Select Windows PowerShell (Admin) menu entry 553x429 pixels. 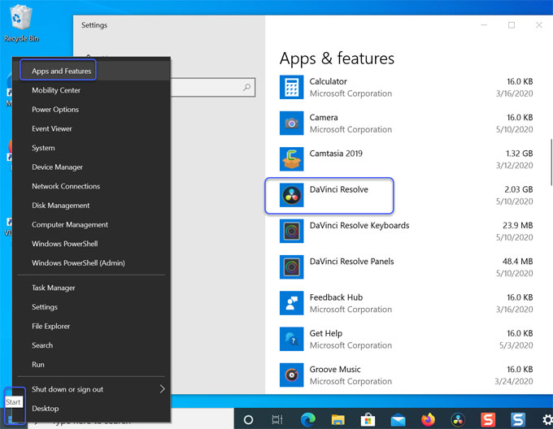[78, 263]
